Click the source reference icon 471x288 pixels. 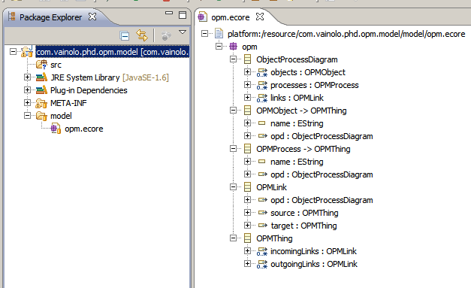point(263,213)
